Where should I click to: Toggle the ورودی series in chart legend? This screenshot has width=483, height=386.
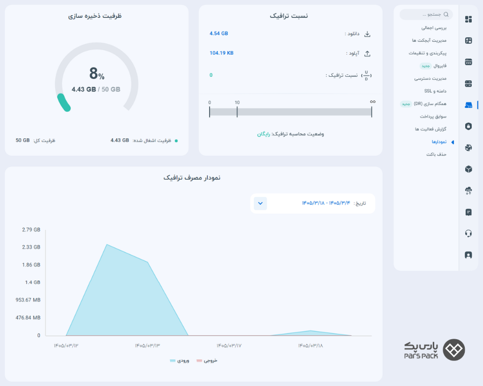pos(179,360)
